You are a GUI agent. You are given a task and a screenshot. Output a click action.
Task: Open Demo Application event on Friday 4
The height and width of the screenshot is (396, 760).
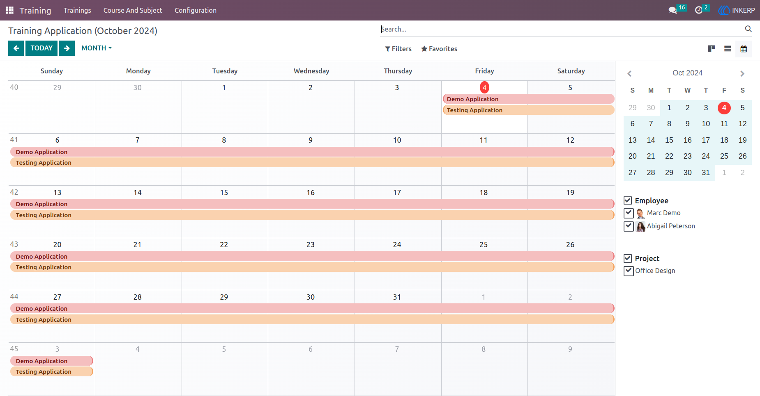pos(529,99)
